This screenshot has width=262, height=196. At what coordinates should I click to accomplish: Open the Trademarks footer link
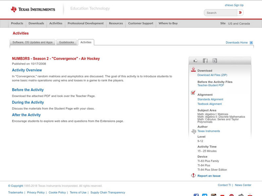tap(15, 192)
